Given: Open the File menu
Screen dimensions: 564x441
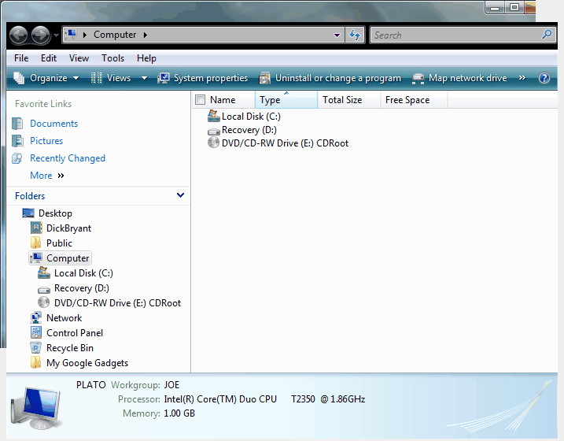Looking at the screenshot, I should [x=21, y=58].
